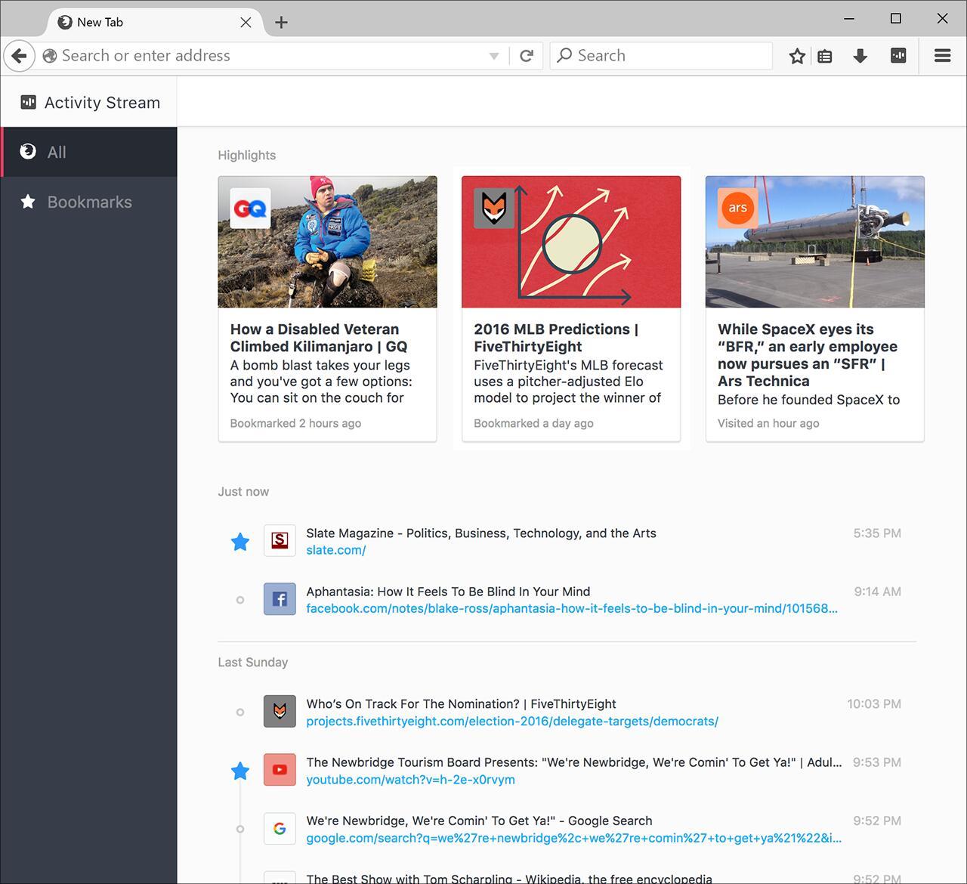Open the Firefox hamburger menu
This screenshot has width=967, height=884.
click(941, 55)
